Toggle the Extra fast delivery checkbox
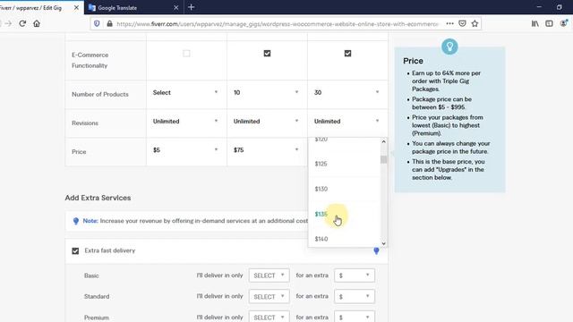This screenshot has height=322, width=573. coord(75,251)
